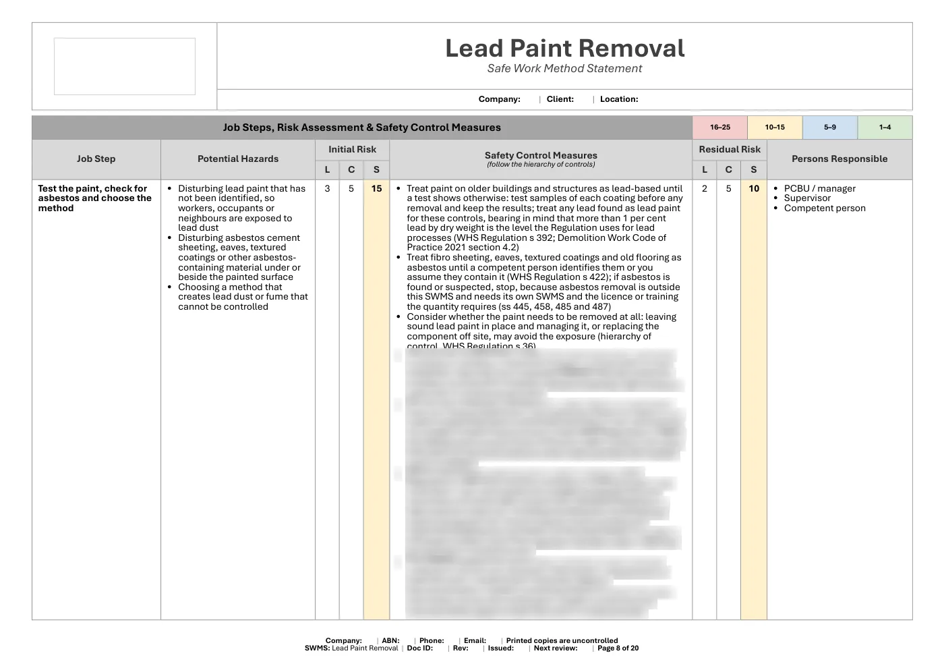Click 'Supervisor' in Persons Responsible
Screen dimensions: 944x668
point(808,198)
